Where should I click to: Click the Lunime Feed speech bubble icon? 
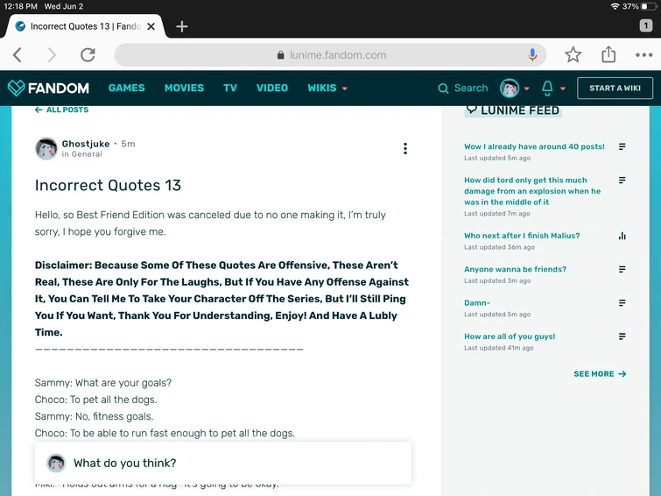coord(471,110)
